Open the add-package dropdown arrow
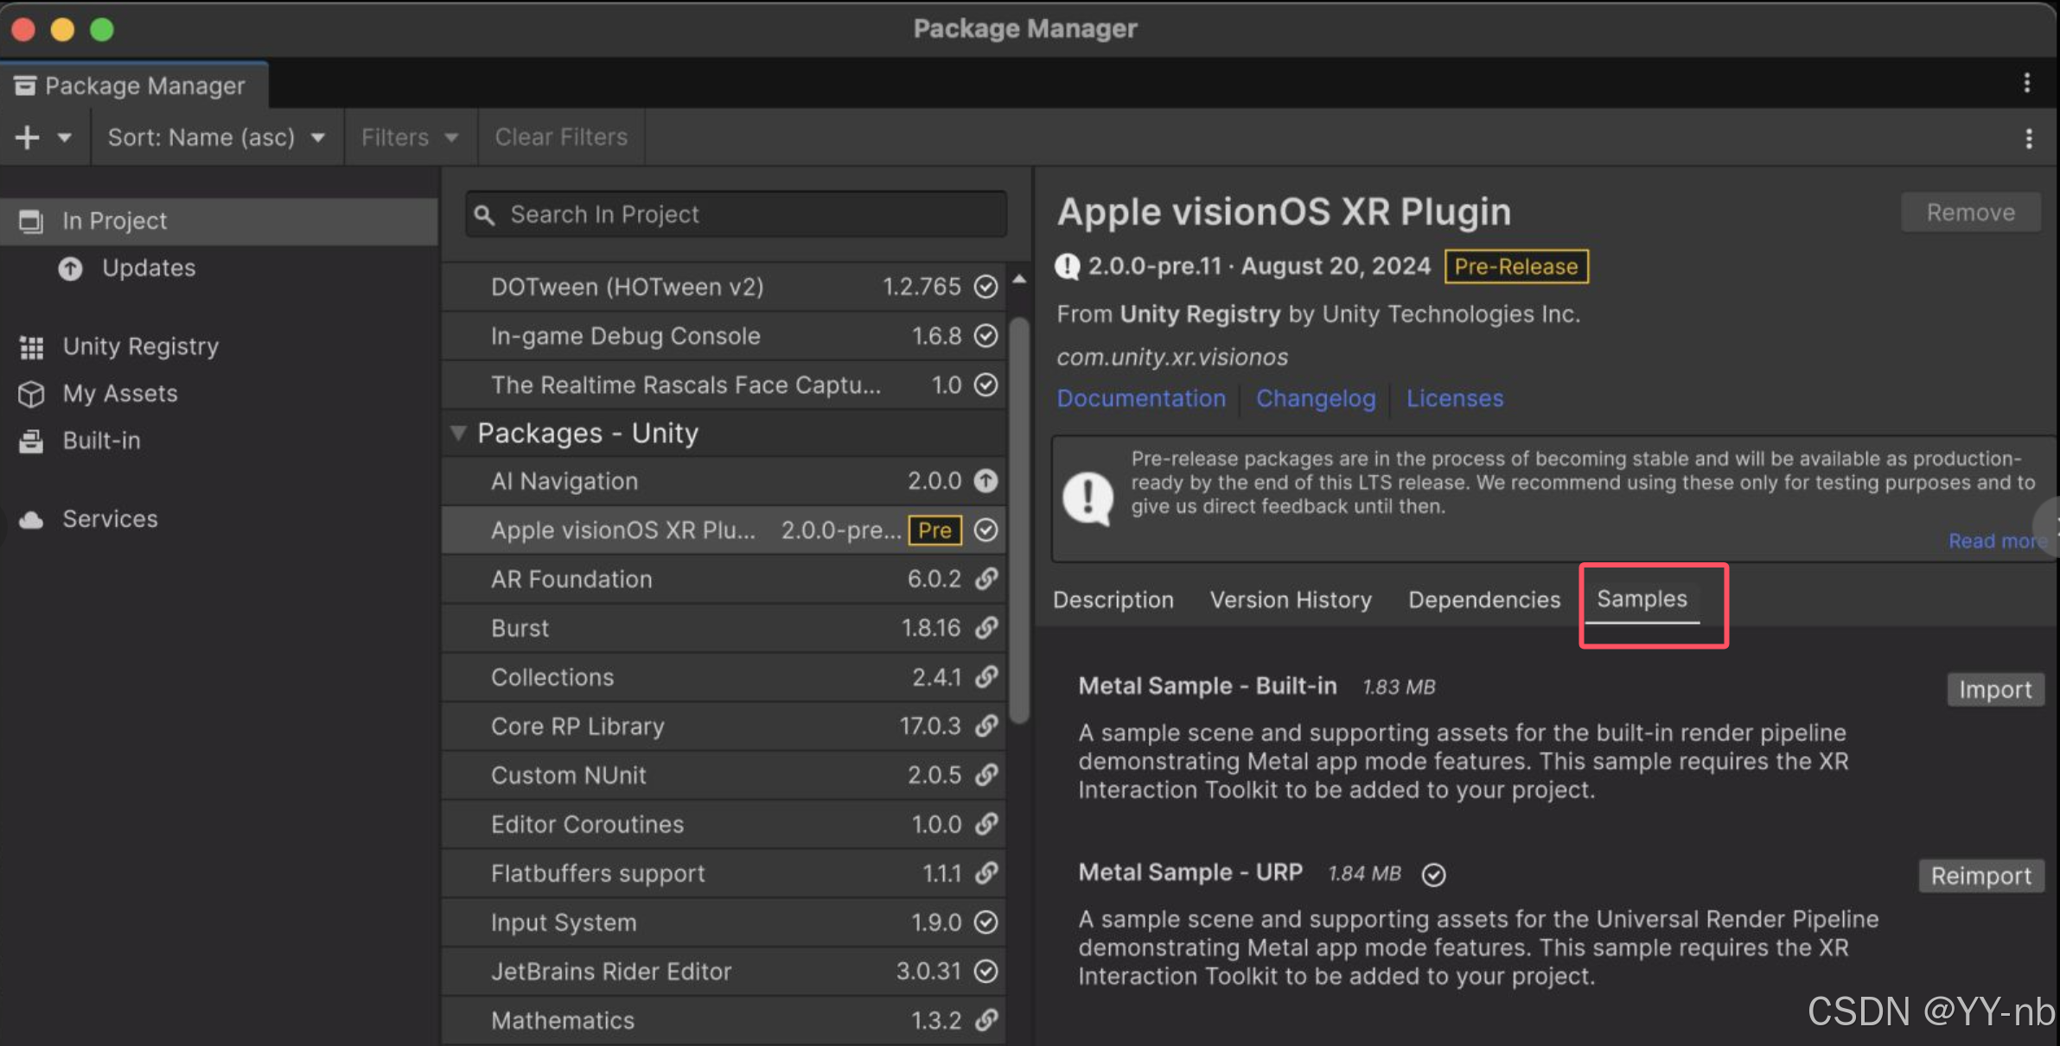The width and height of the screenshot is (2060, 1046). [x=65, y=137]
